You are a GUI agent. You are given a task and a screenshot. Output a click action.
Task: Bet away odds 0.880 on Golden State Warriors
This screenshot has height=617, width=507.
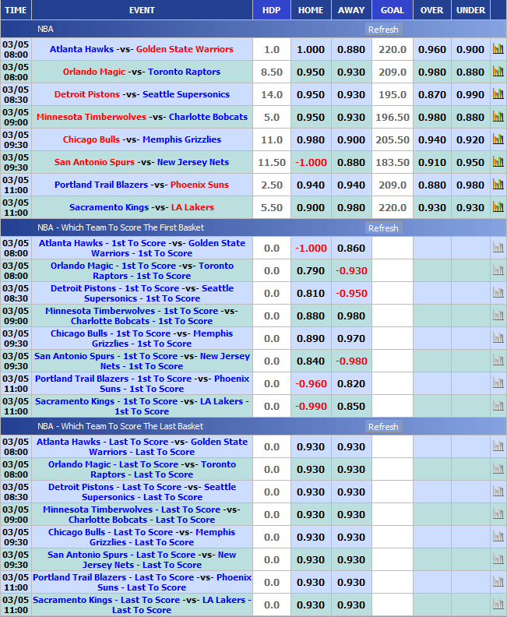tap(351, 50)
